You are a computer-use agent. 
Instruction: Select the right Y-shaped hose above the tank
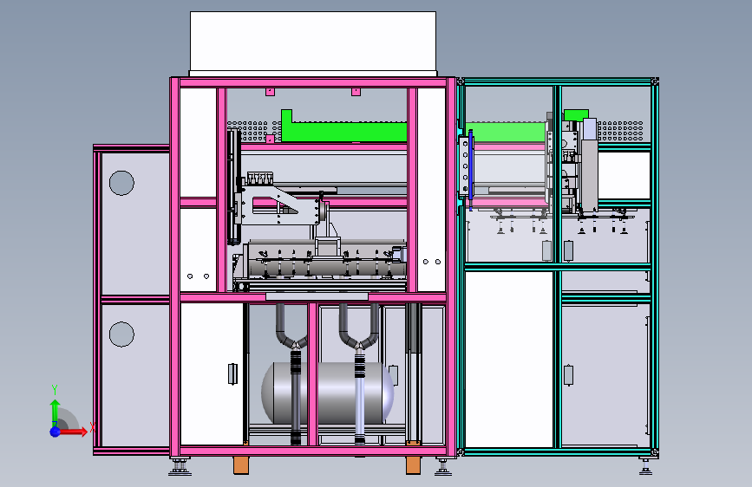click(x=359, y=331)
